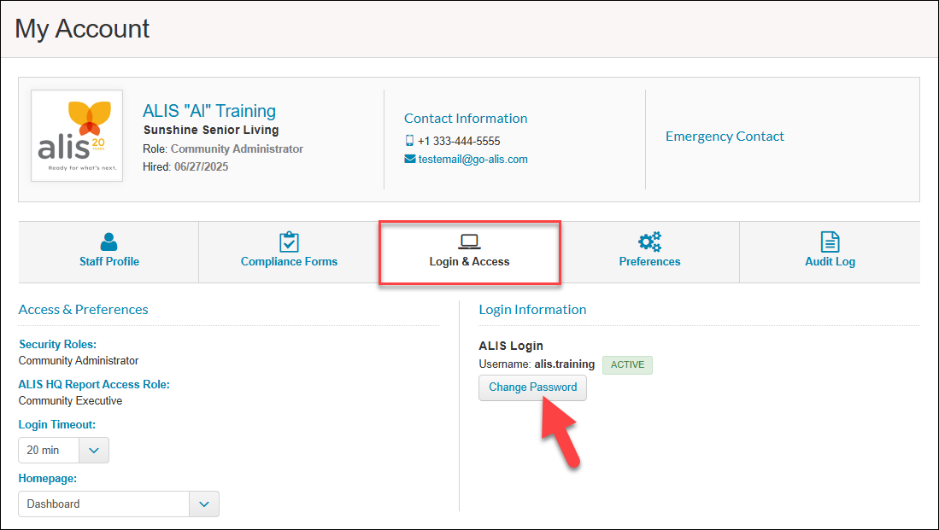Click the Hired date 06/27/2025
The width and height of the screenshot is (939, 530).
pyautogui.click(x=202, y=167)
